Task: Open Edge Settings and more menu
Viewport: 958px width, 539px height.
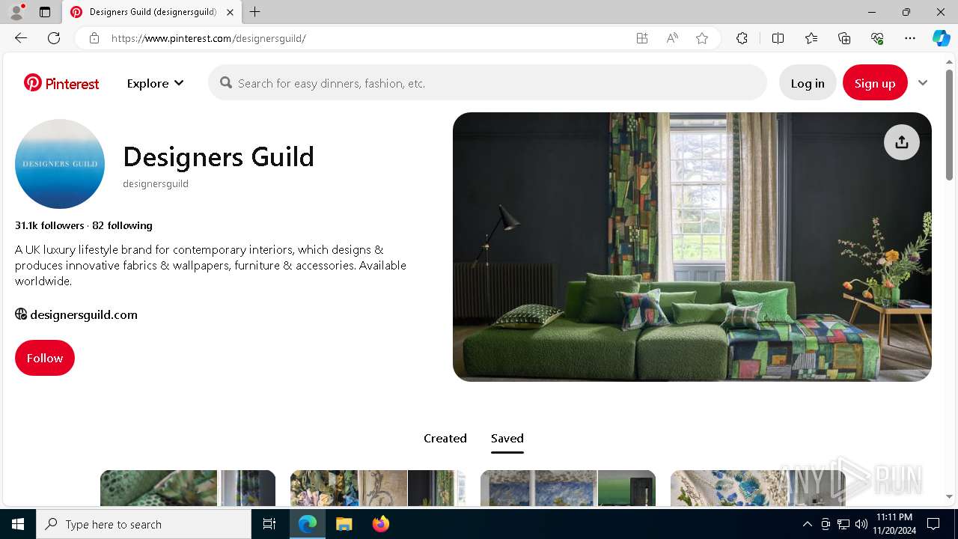Action: 910,38
